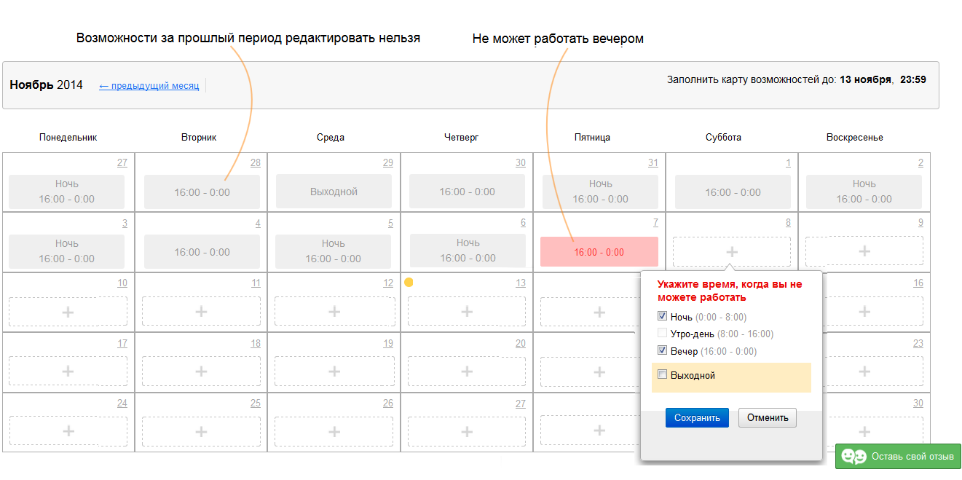Uncheck the Вечер (16:00 - 0:00) checkbox
962x480 pixels.
662,350
